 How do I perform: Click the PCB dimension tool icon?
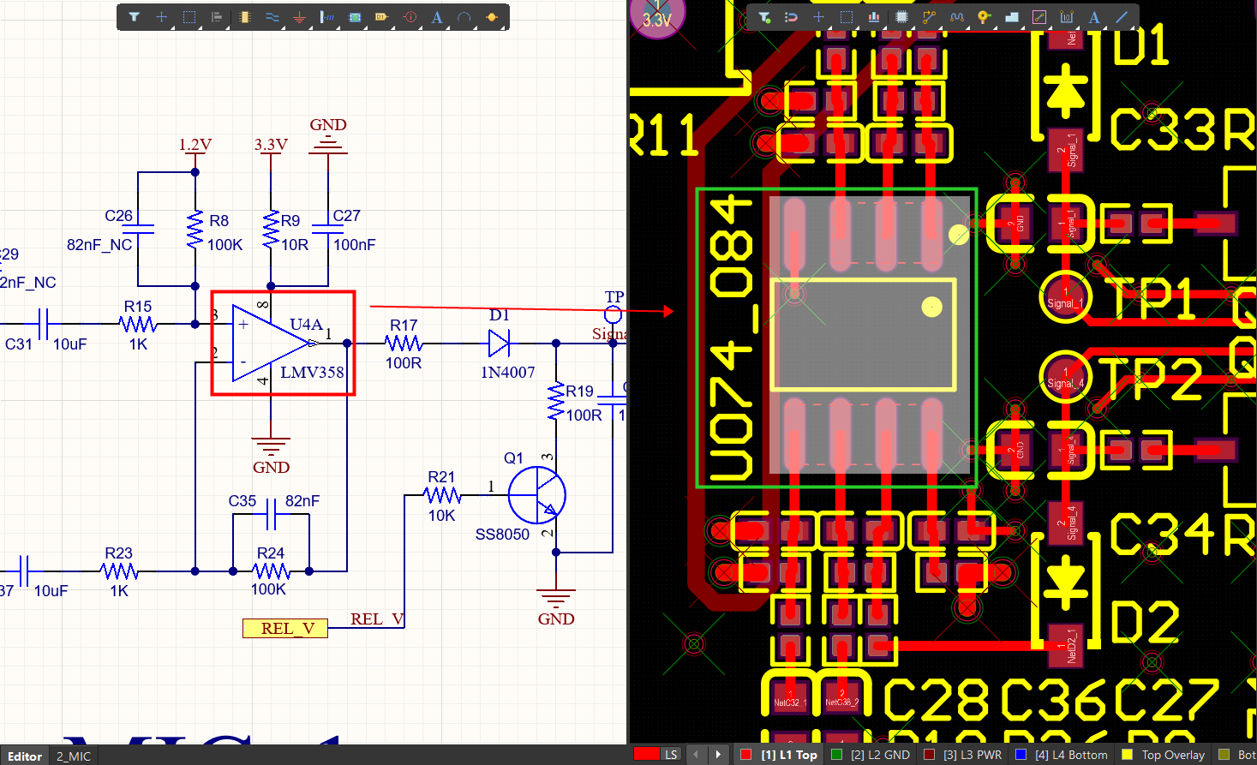coord(1067,17)
